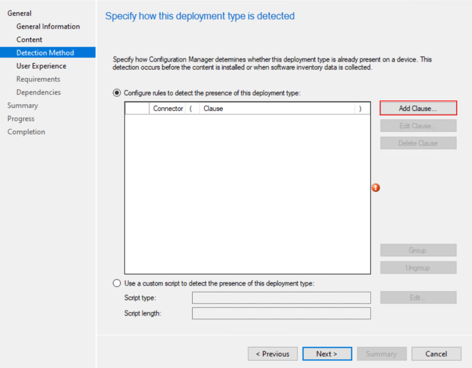
Task: Click the Dependencies step in sidebar
Action: pyautogui.click(x=39, y=92)
